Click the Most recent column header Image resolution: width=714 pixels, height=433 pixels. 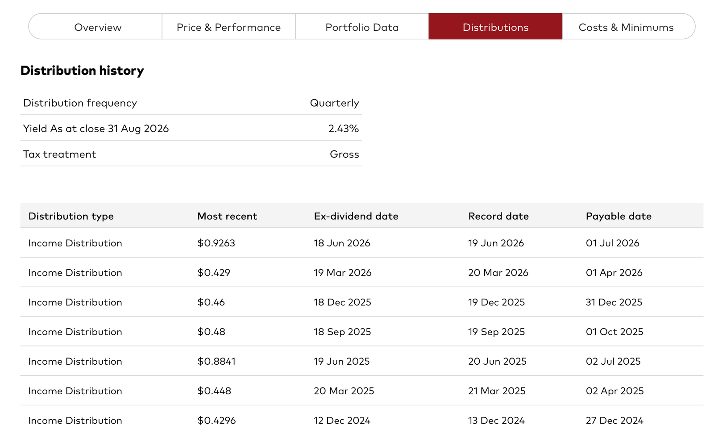227,216
